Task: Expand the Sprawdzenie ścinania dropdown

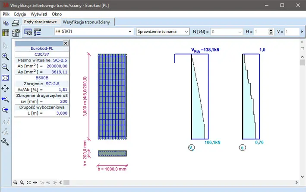Action: (186, 32)
